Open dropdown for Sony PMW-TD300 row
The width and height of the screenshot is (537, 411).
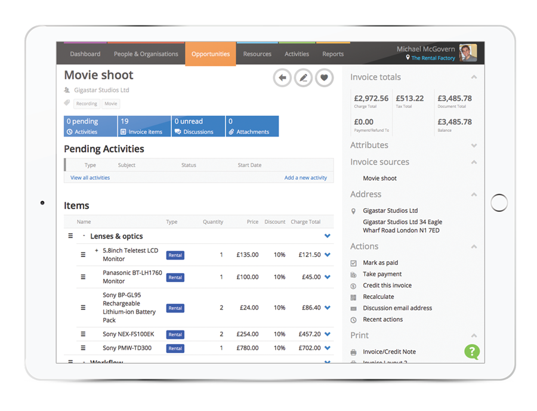[x=328, y=348]
